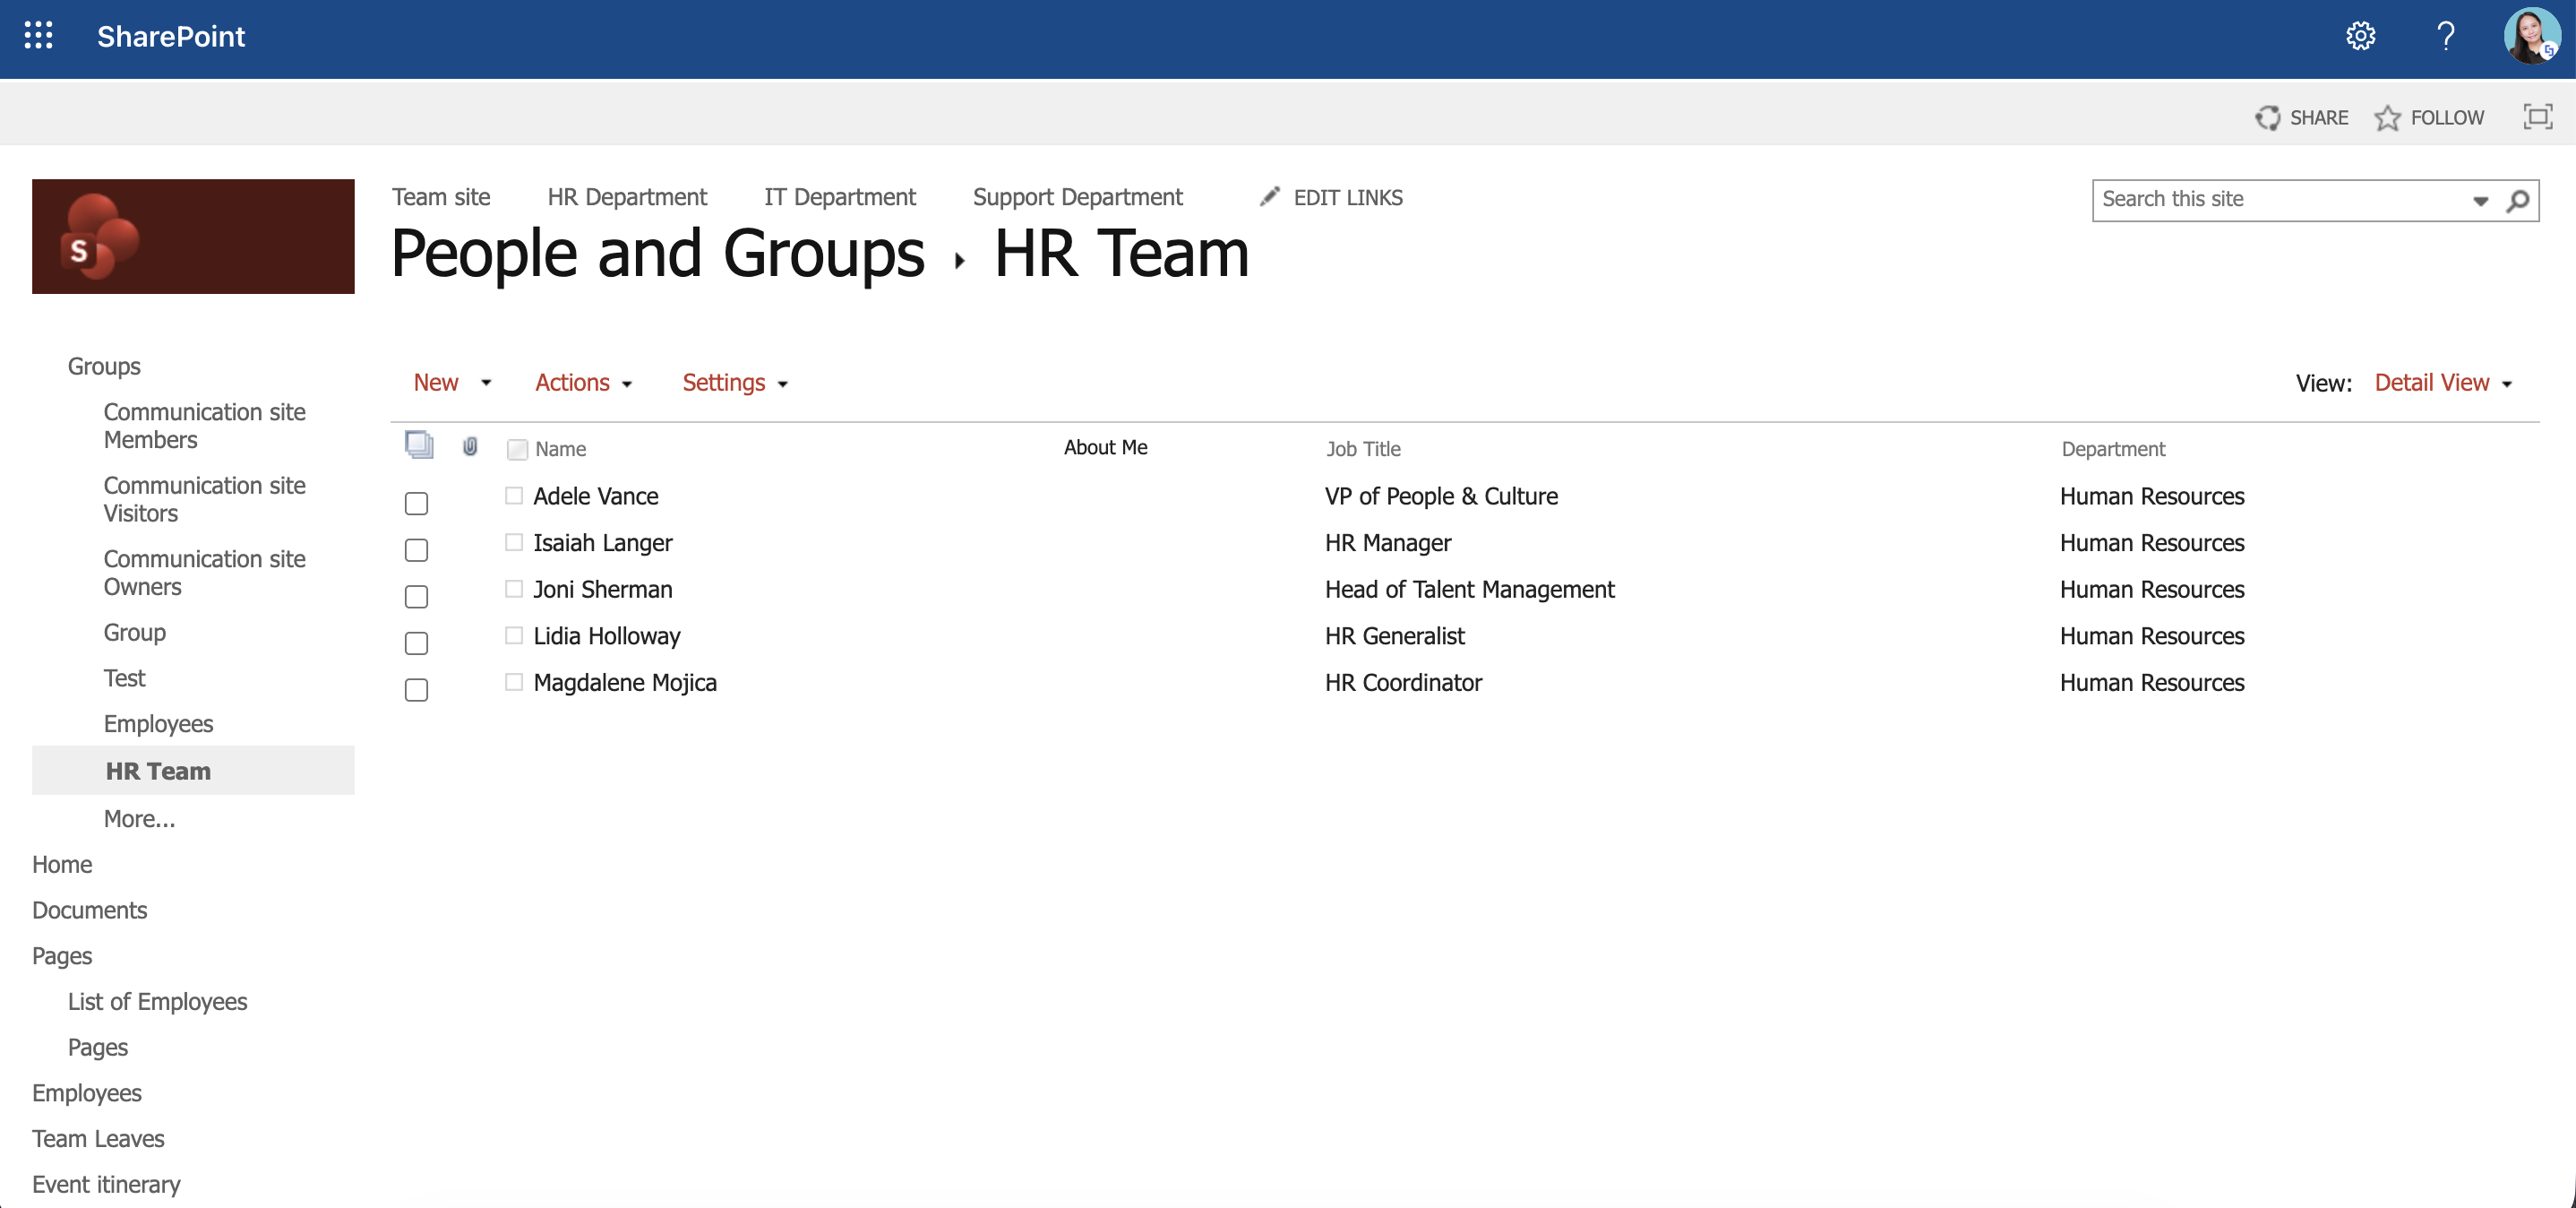Switch to the HR Department tab

[627, 196]
